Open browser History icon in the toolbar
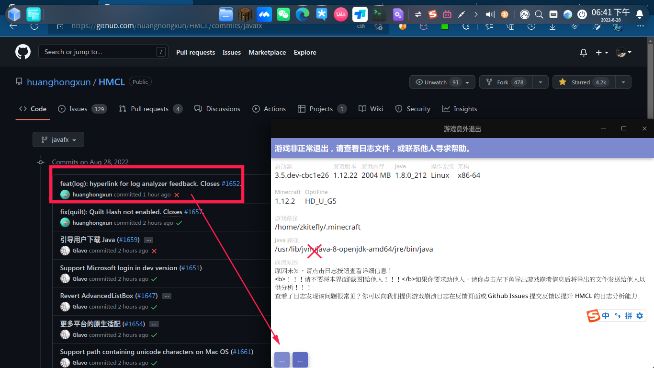Image resolution: width=654 pixels, height=368 pixels. coord(531,27)
